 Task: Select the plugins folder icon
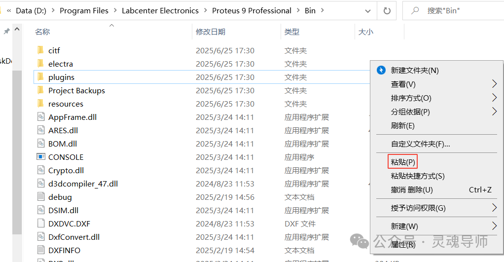click(41, 77)
